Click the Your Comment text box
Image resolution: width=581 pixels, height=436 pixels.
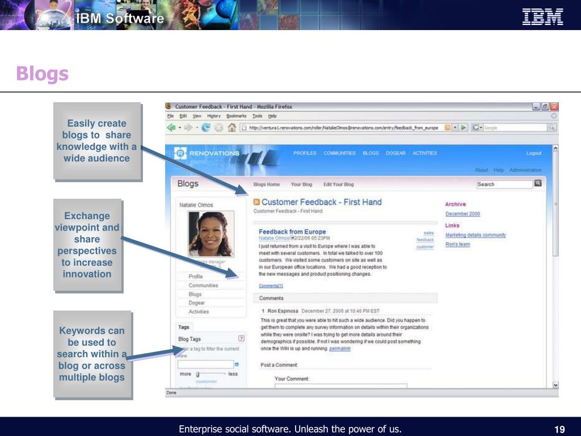point(341,386)
